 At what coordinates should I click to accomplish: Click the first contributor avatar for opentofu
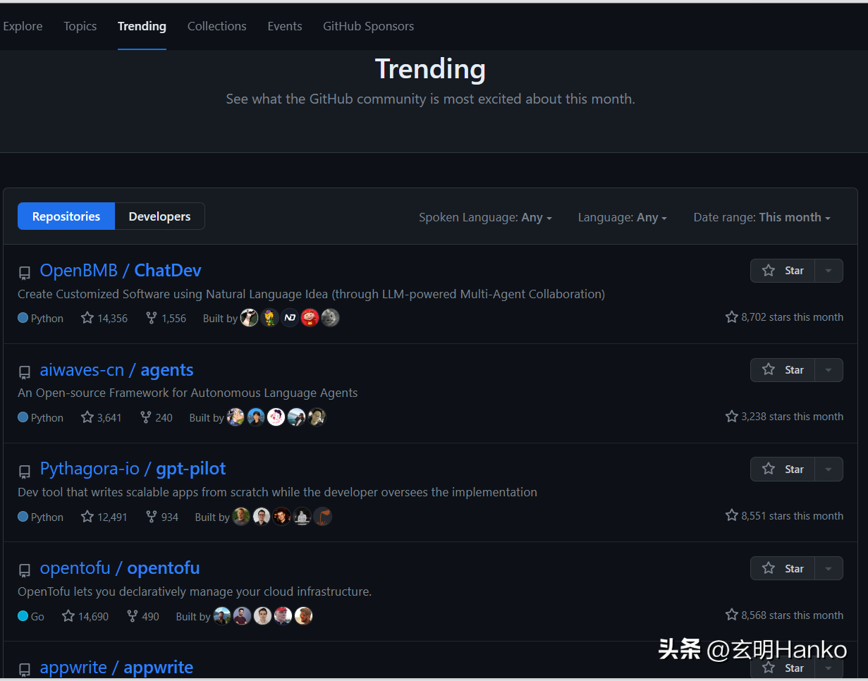pyautogui.click(x=222, y=616)
